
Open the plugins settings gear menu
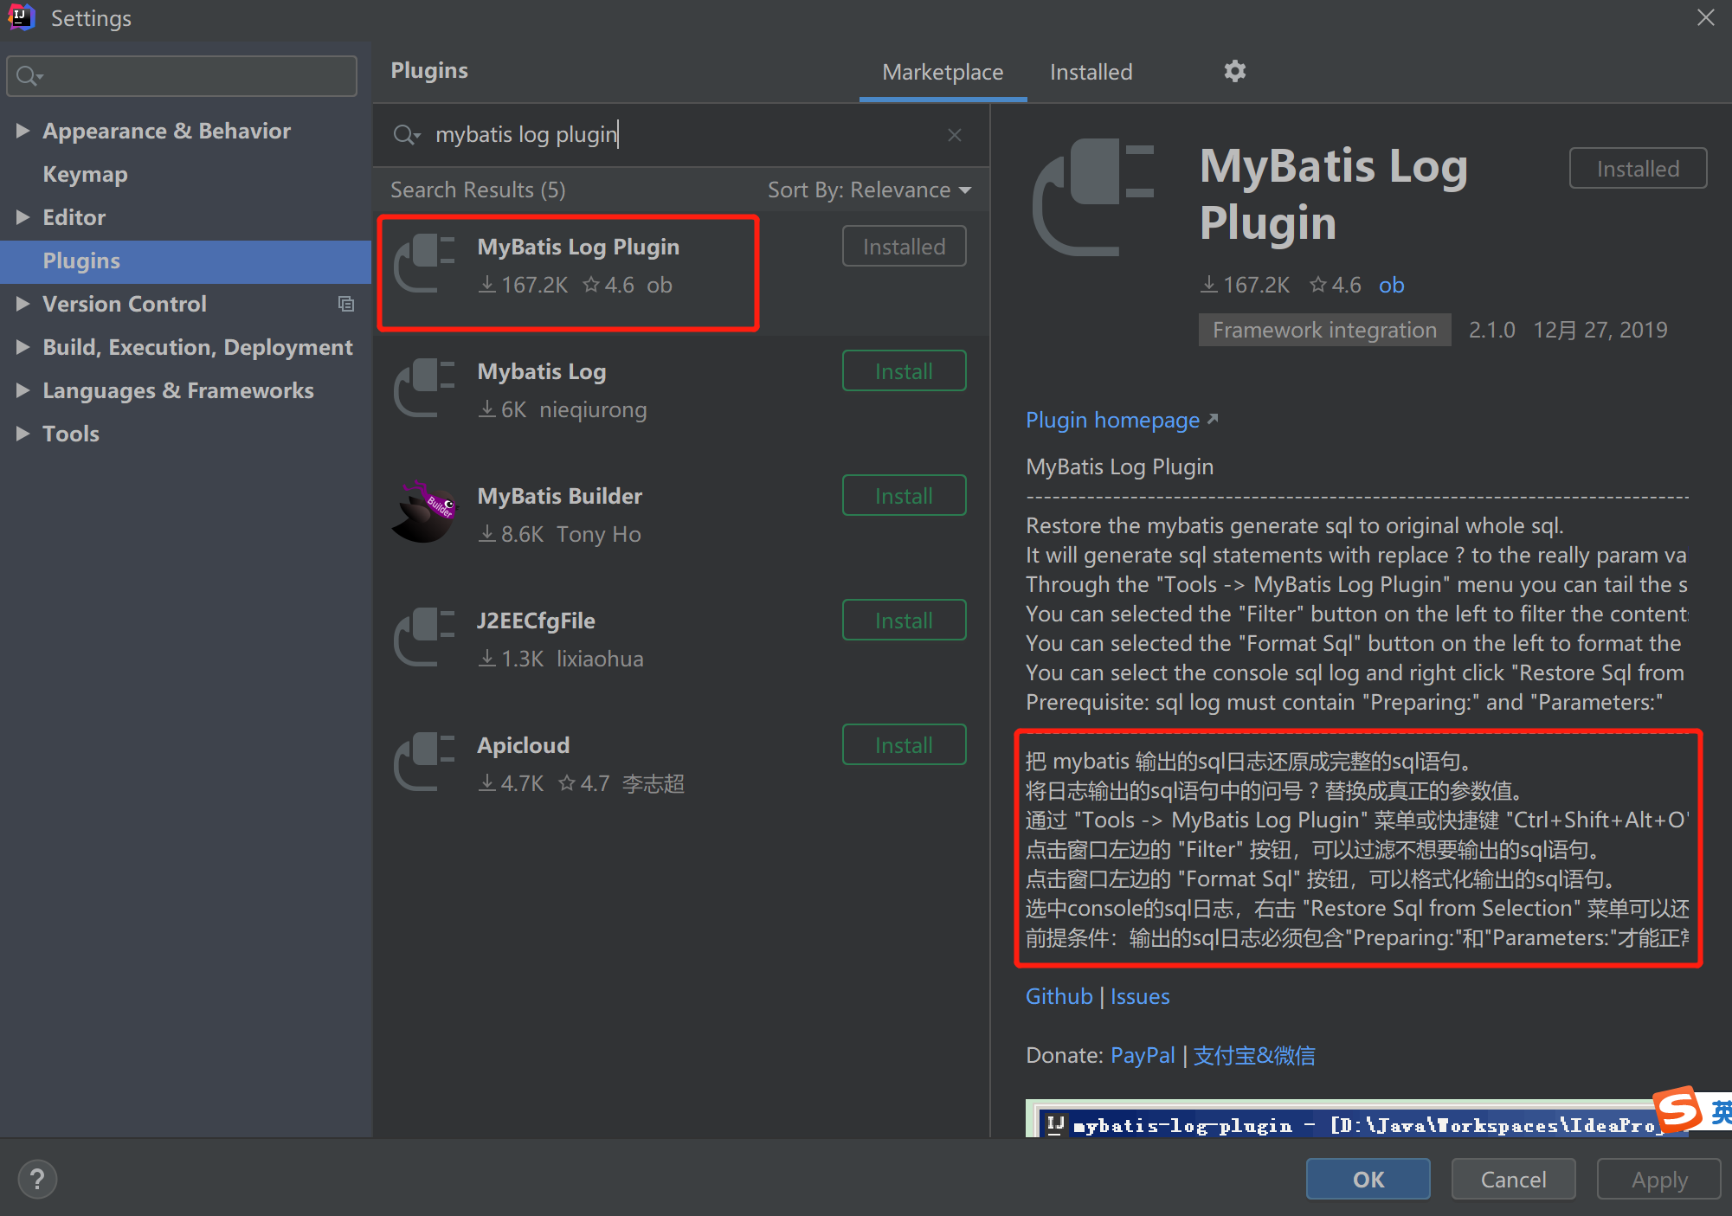tap(1234, 71)
